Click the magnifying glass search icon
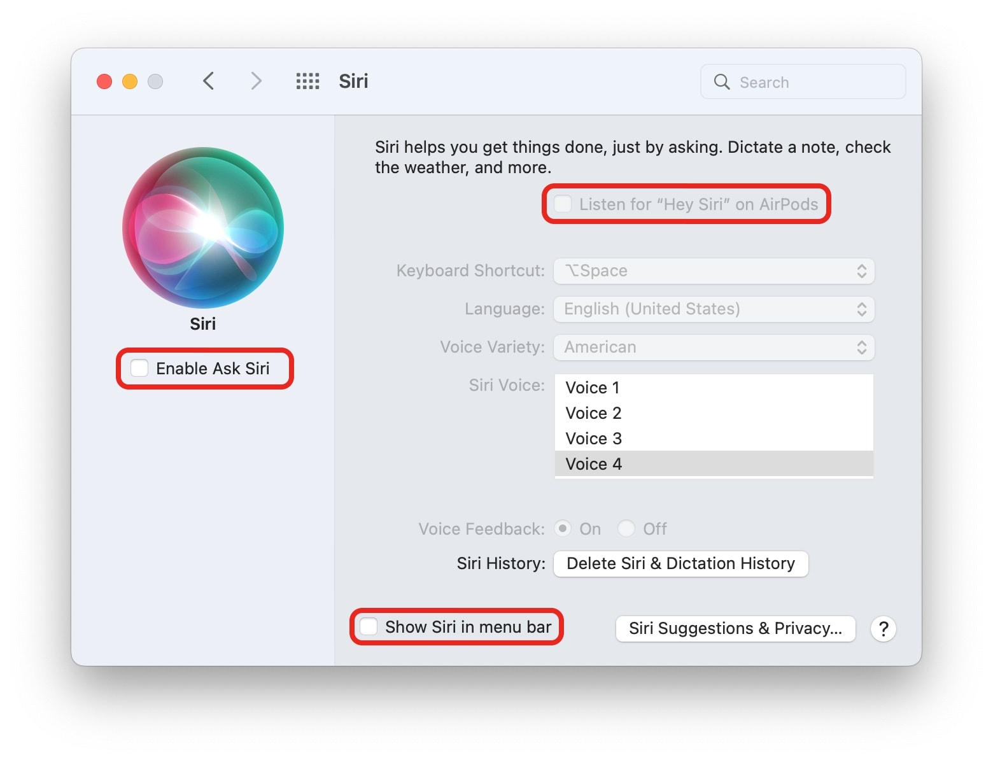Image resolution: width=993 pixels, height=760 pixels. pos(721,82)
